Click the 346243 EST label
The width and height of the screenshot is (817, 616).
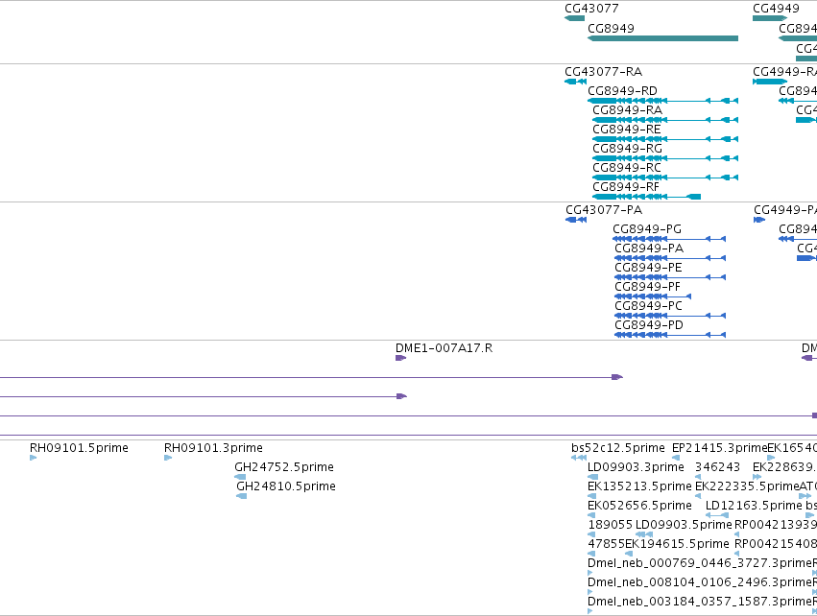tap(717, 467)
